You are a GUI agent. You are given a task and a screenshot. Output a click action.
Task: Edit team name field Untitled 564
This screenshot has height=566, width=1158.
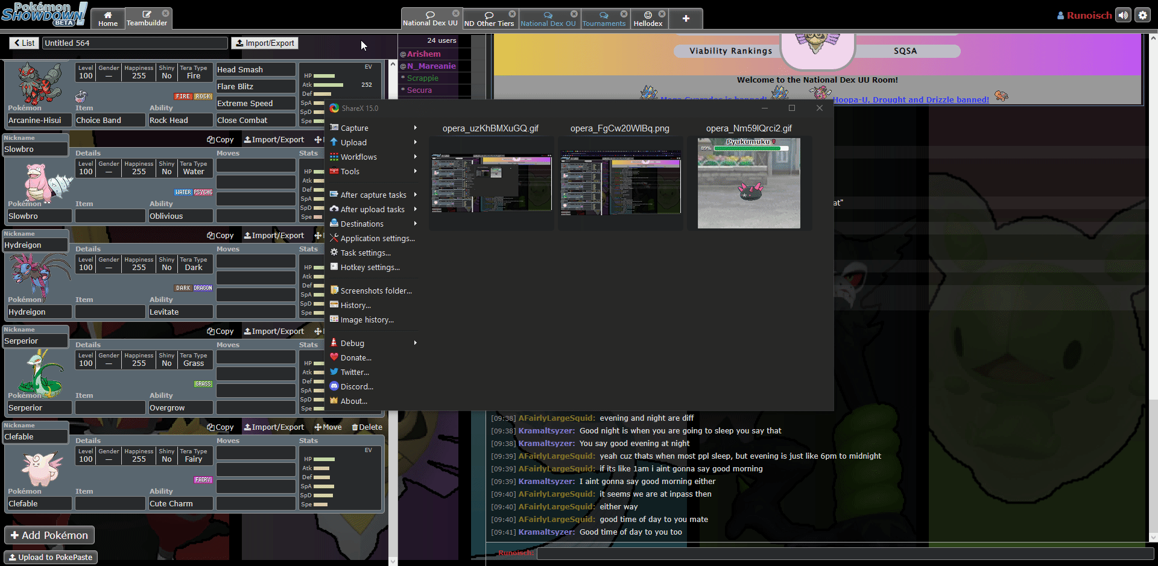tap(135, 43)
